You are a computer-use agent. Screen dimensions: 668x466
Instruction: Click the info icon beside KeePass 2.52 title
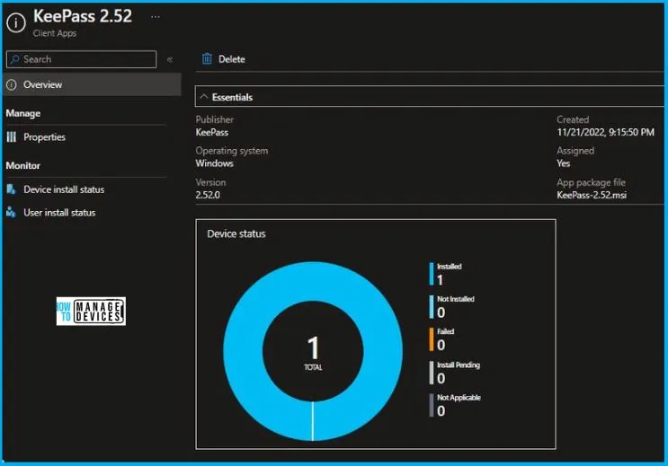click(x=16, y=22)
